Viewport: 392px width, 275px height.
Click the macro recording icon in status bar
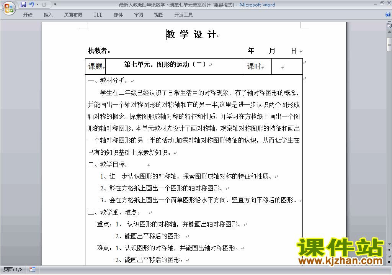tap(32, 270)
